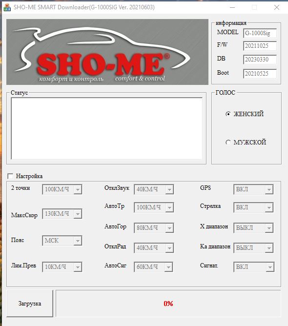Click the SHO-ME app icon in title bar
Image resolution: width=288 pixels, height=326 pixels.
tap(7, 7)
